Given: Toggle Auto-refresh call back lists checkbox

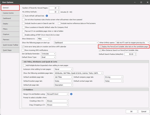Looking at the screenshot, I should pyautogui.click(x=23, y=16).
